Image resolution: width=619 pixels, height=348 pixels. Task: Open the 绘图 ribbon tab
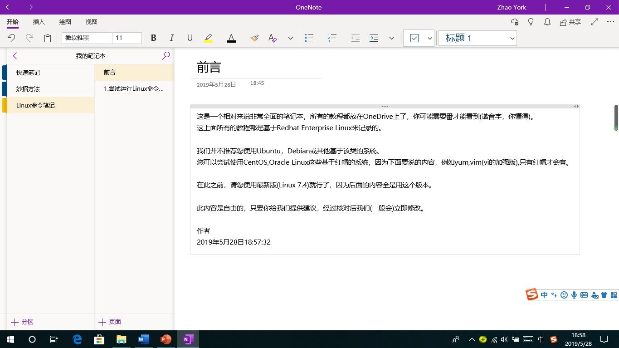[x=65, y=22]
